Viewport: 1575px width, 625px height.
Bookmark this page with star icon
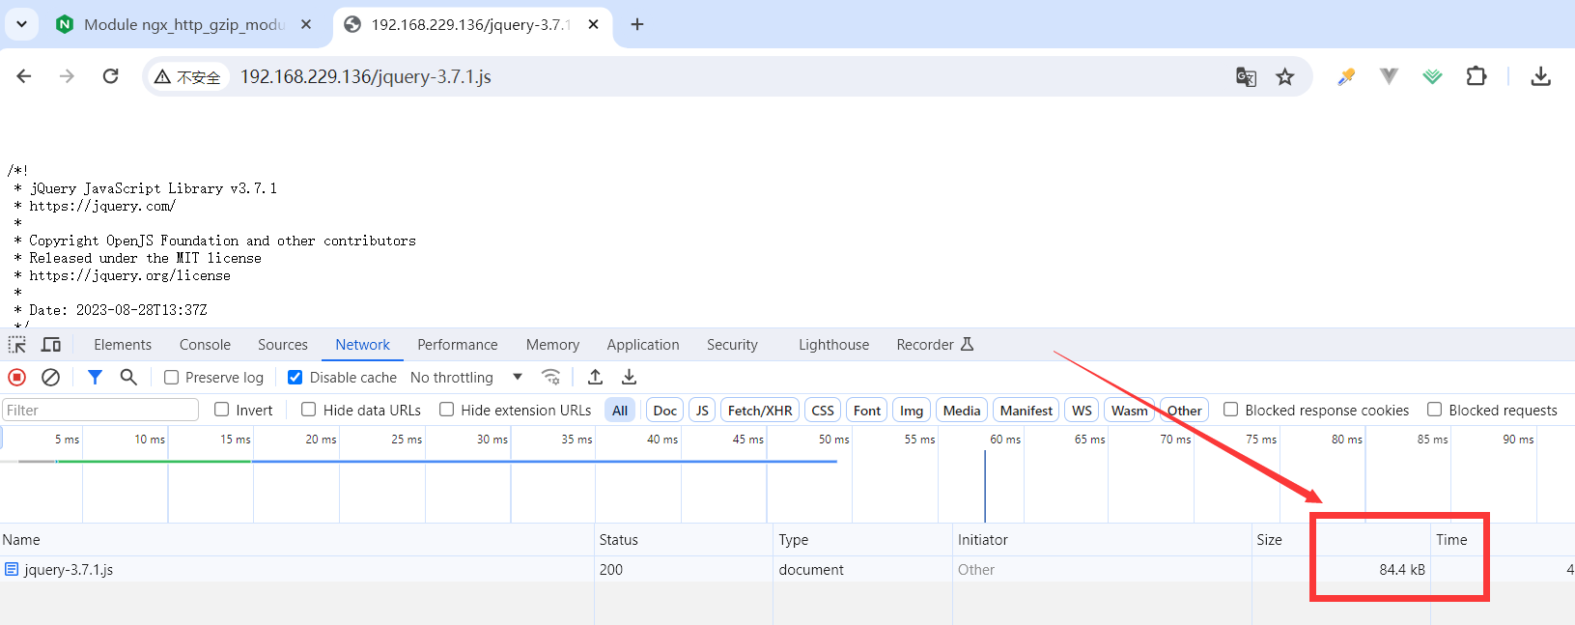click(1285, 77)
